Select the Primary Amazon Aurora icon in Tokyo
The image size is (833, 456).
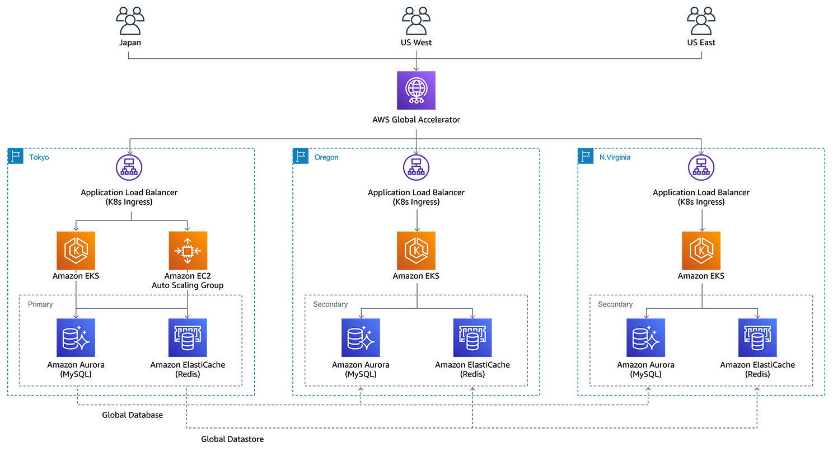(76, 338)
